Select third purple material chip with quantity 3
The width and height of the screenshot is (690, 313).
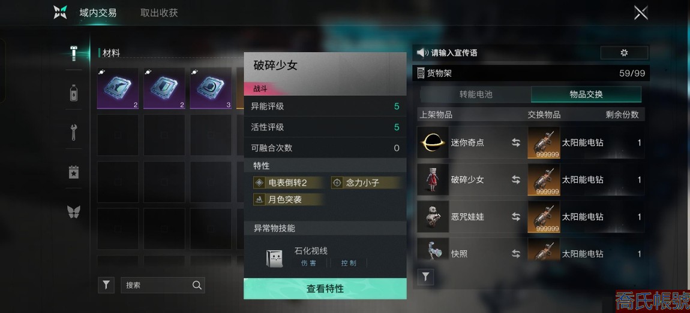coord(211,88)
